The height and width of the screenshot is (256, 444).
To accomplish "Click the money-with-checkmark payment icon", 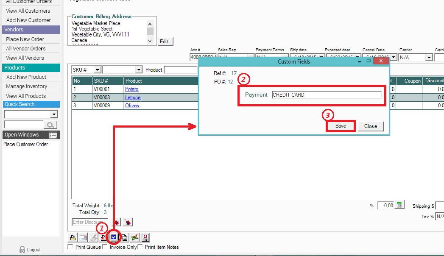I will point(135,238).
